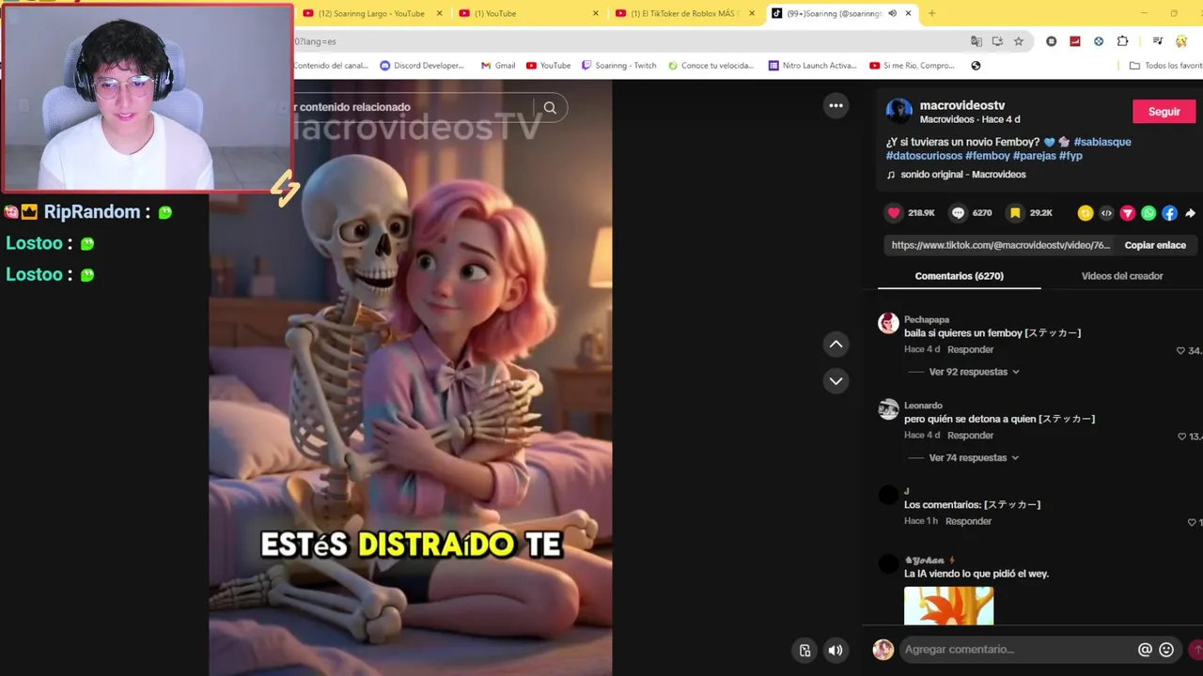Viewport: 1203px width, 676px height.
Task: Open the image in Yohan's comment
Action: (x=948, y=606)
